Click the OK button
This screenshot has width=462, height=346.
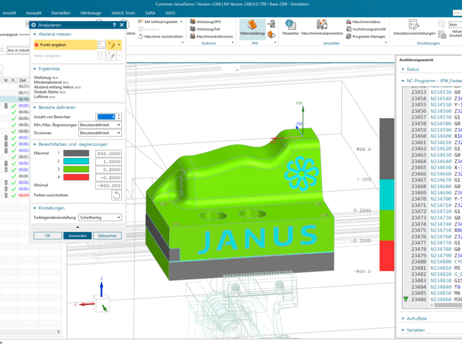[48, 236]
